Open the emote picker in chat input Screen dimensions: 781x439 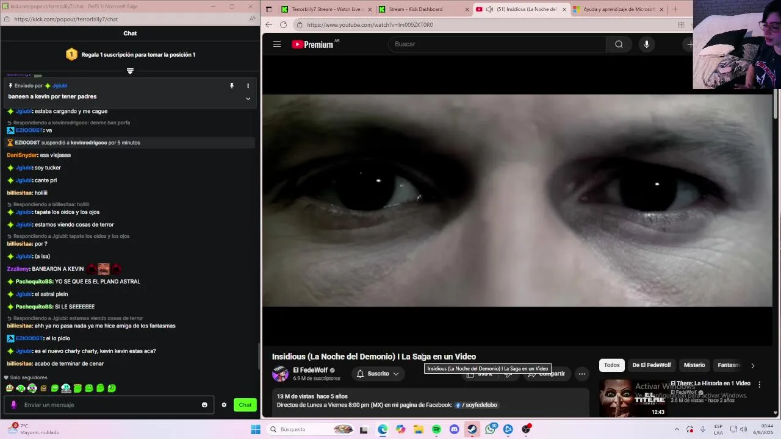[204, 405]
